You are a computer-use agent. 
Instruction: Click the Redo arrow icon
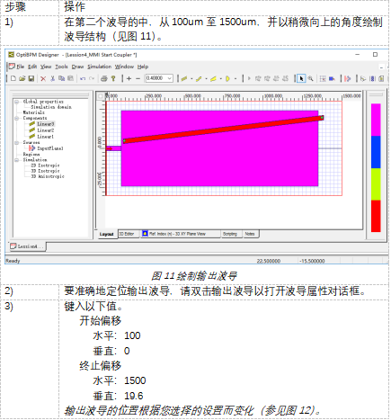92,78
